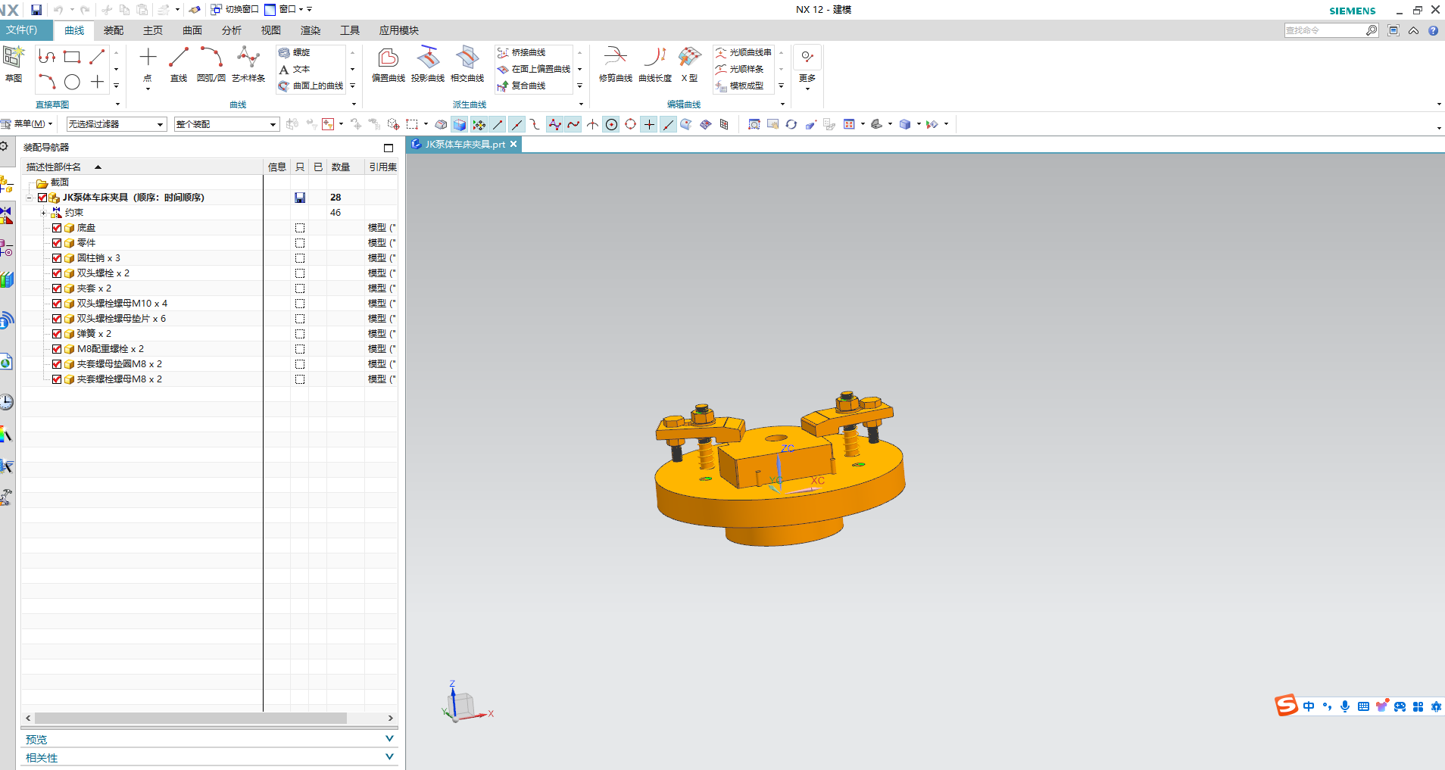Select the Intersection Curve (相交曲线) tool

pyautogui.click(x=467, y=64)
